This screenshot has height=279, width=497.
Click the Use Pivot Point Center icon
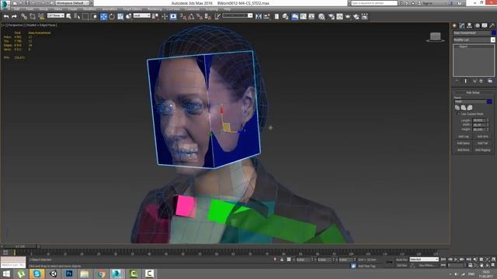tap(155, 16)
